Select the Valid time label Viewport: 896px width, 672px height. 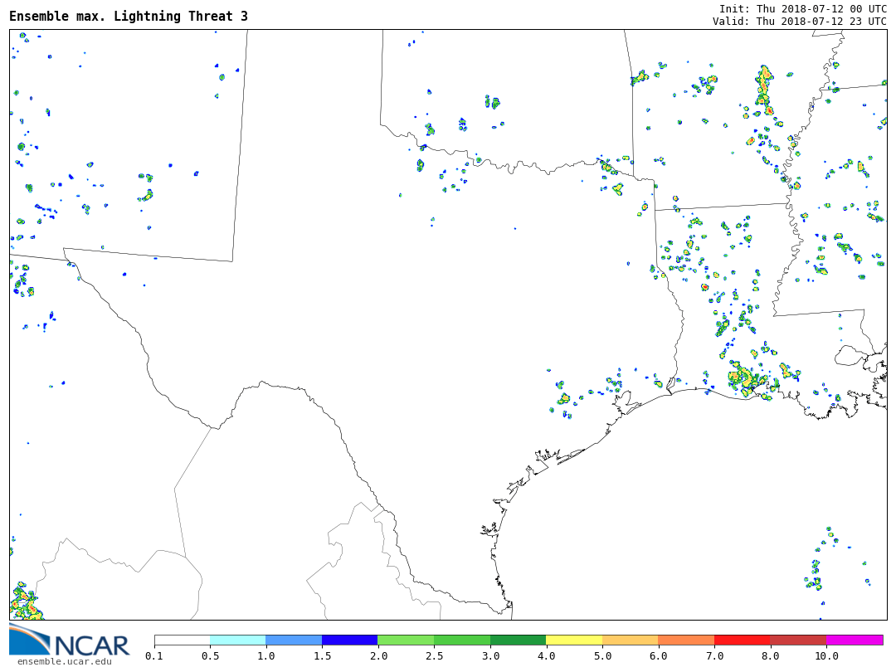tap(799, 22)
